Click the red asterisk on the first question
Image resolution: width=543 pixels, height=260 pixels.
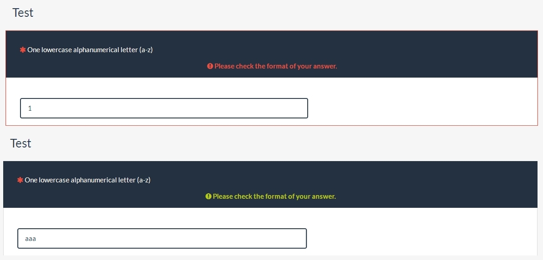pyautogui.click(x=22, y=50)
